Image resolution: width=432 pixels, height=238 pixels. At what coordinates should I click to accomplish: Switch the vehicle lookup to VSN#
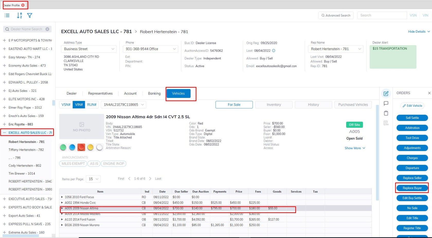66,105
